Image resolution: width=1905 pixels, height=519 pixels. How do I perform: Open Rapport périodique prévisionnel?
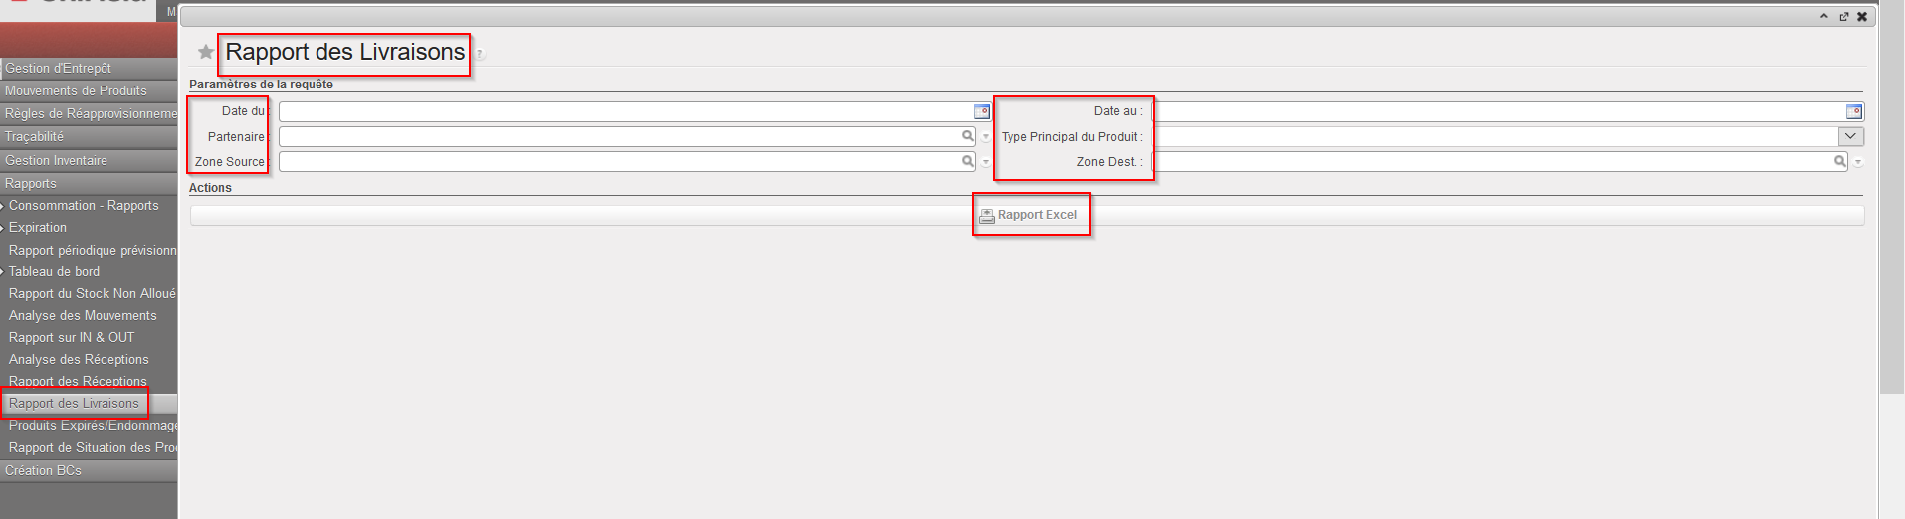(93, 250)
